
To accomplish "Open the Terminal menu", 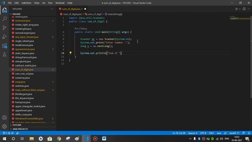I will pos(59,3).
